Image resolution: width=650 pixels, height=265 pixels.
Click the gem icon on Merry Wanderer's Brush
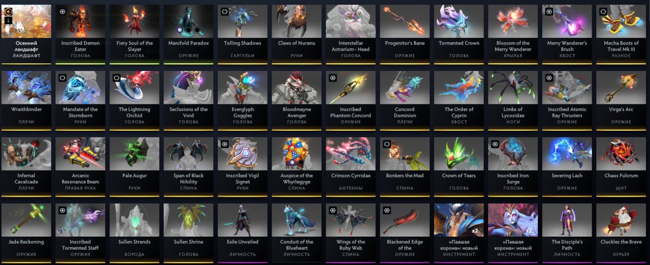pyautogui.click(x=549, y=11)
